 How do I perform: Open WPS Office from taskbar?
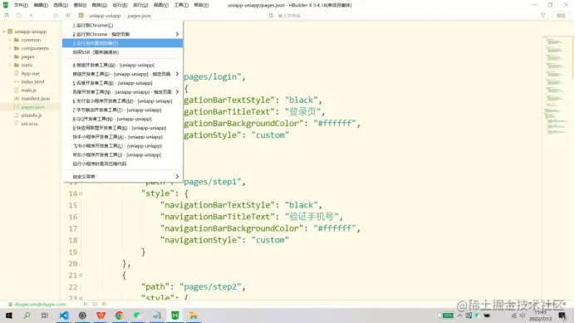(101, 316)
